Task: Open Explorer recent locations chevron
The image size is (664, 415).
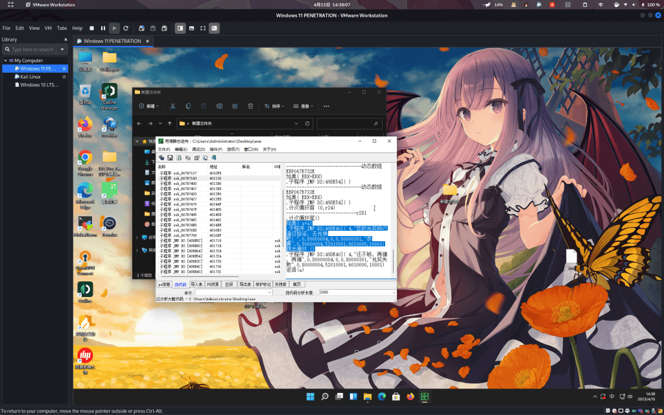Action: 160,124
